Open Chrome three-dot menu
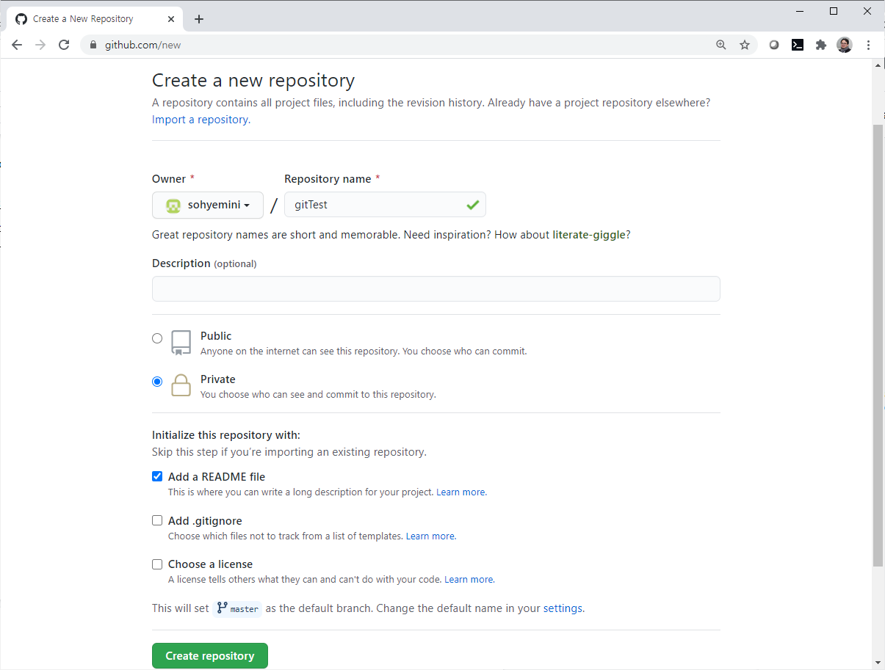This screenshot has height=670, width=885. [869, 45]
